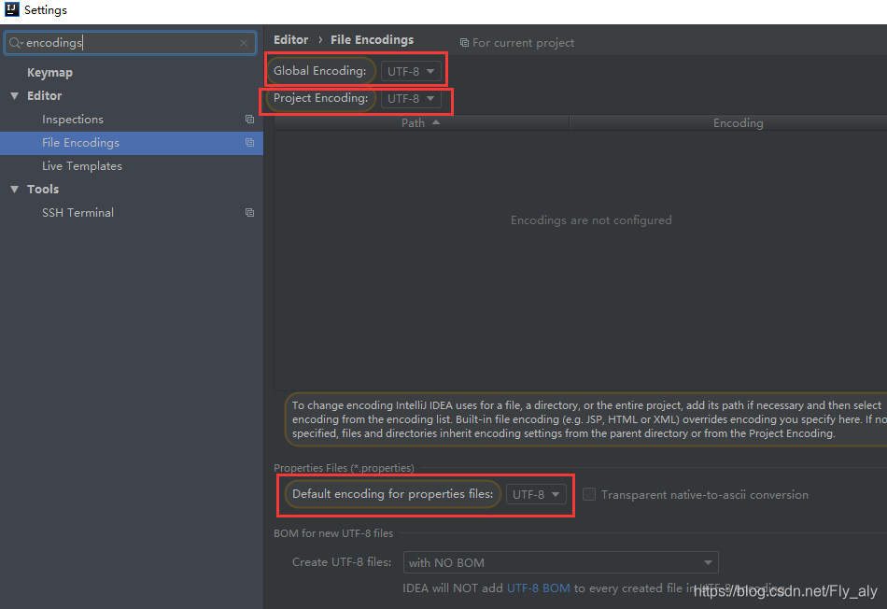The height and width of the screenshot is (609, 887).
Task: Click the search magnifier icon in settings
Action: point(15,43)
